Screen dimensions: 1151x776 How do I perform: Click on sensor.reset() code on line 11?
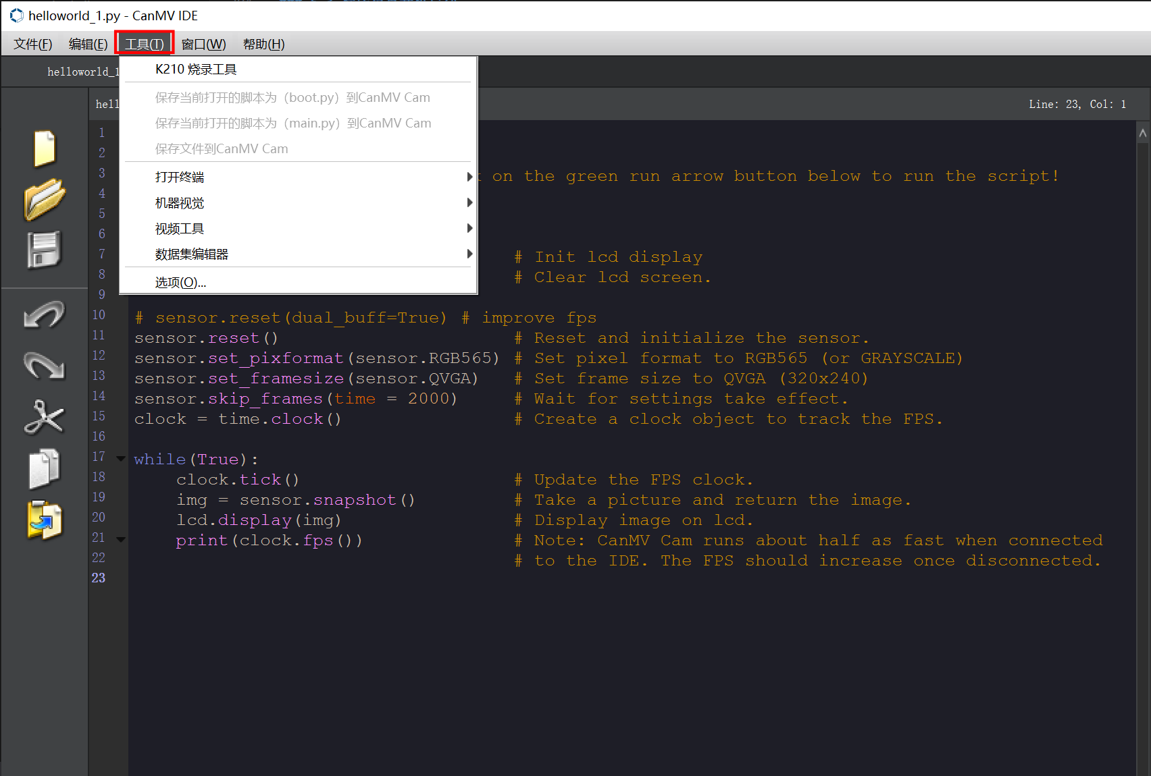click(x=206, y=337)
